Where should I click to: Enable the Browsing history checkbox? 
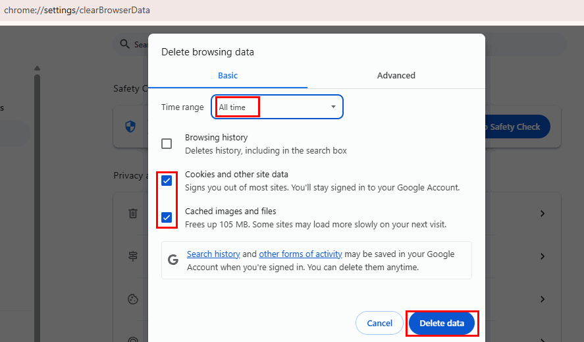(167, 144)
